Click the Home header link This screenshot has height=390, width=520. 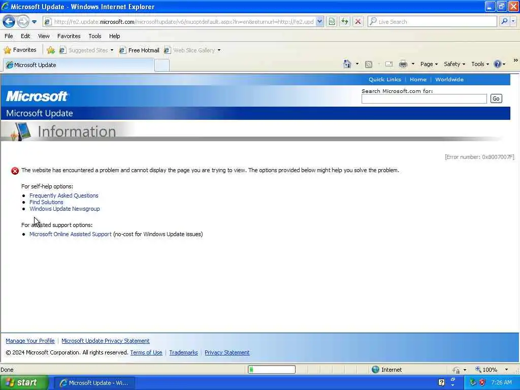pos(418,80)
